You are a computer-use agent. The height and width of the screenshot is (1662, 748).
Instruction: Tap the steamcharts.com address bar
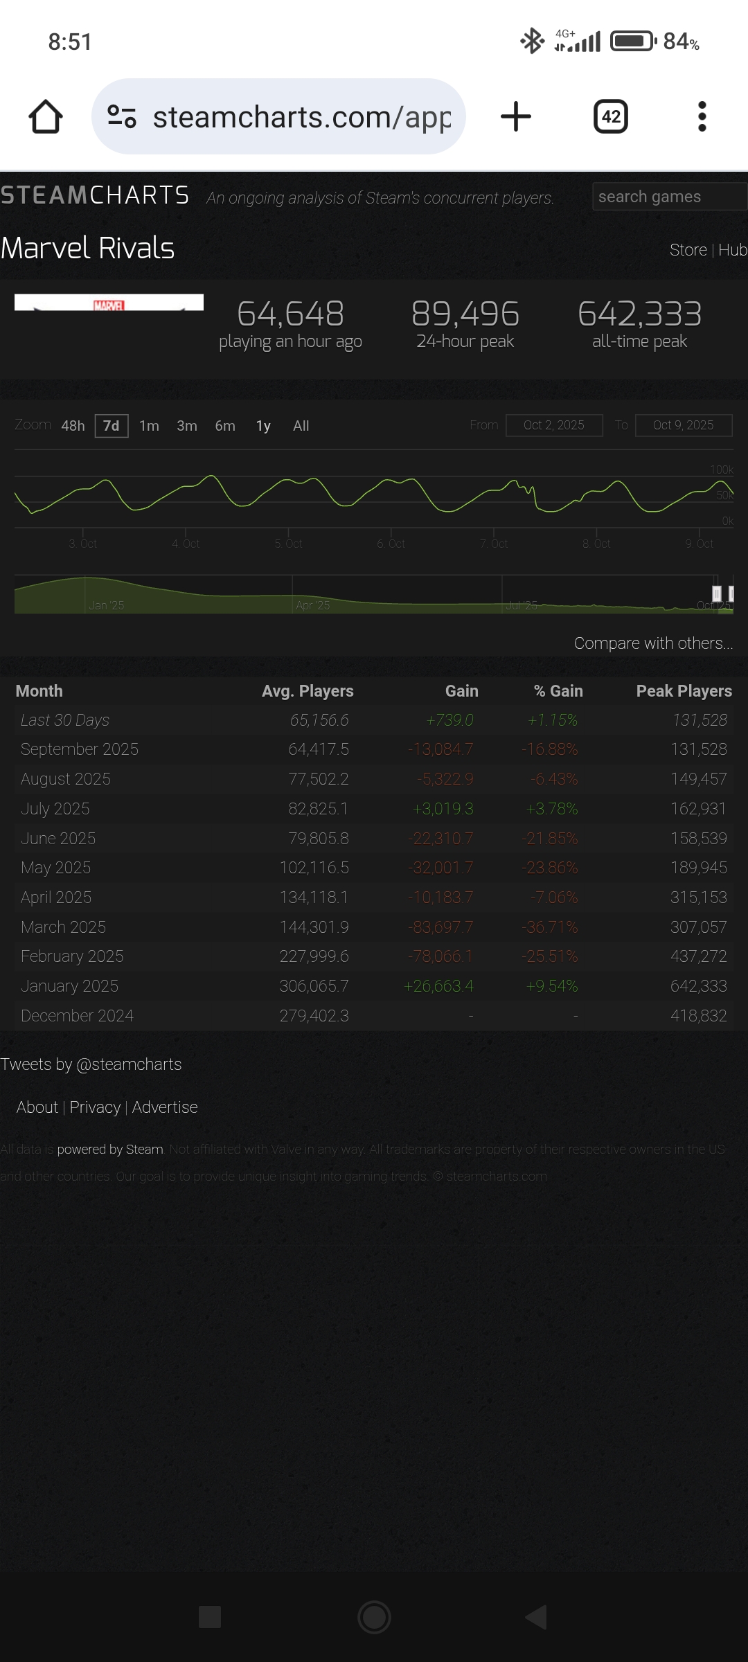pyautogui.click(x=278, y=116)
